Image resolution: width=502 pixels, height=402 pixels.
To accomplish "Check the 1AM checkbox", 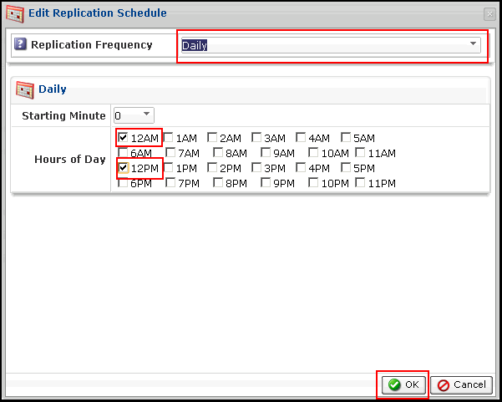I will tap(168, 137).
